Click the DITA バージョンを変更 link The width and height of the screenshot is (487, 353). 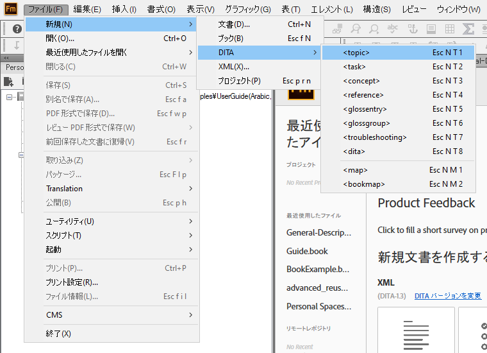pyautogui.click(x=447, y=296)
